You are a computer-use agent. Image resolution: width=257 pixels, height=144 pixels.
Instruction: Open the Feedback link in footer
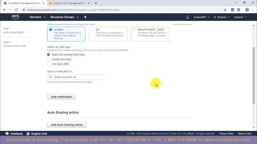pos(16,134)
